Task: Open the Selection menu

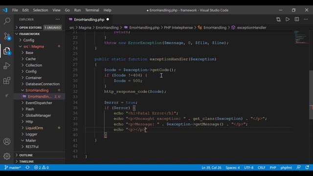Action: pyautogui.click(x=41, y=10)
